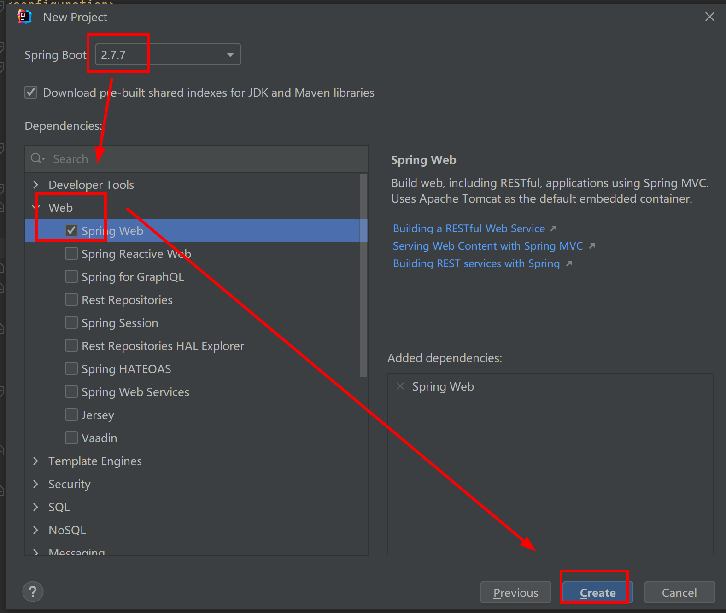Toggle Download pre-built shared indexes checkbox

pos(31,92)
